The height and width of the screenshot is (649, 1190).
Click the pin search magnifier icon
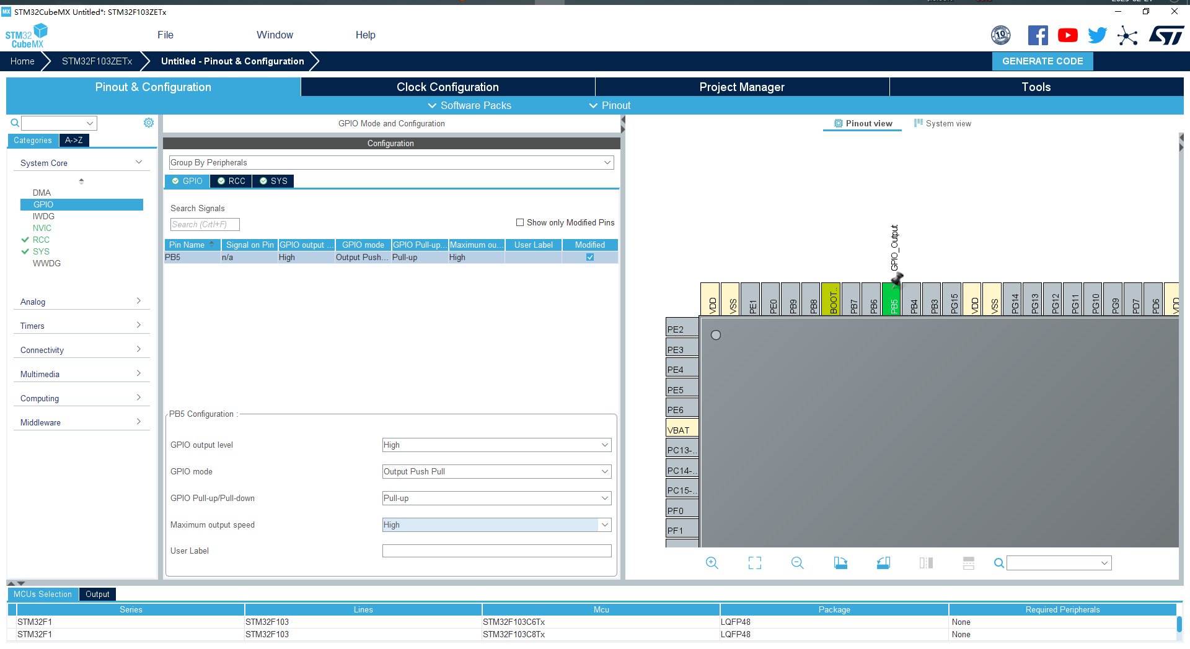coord(998,563)
